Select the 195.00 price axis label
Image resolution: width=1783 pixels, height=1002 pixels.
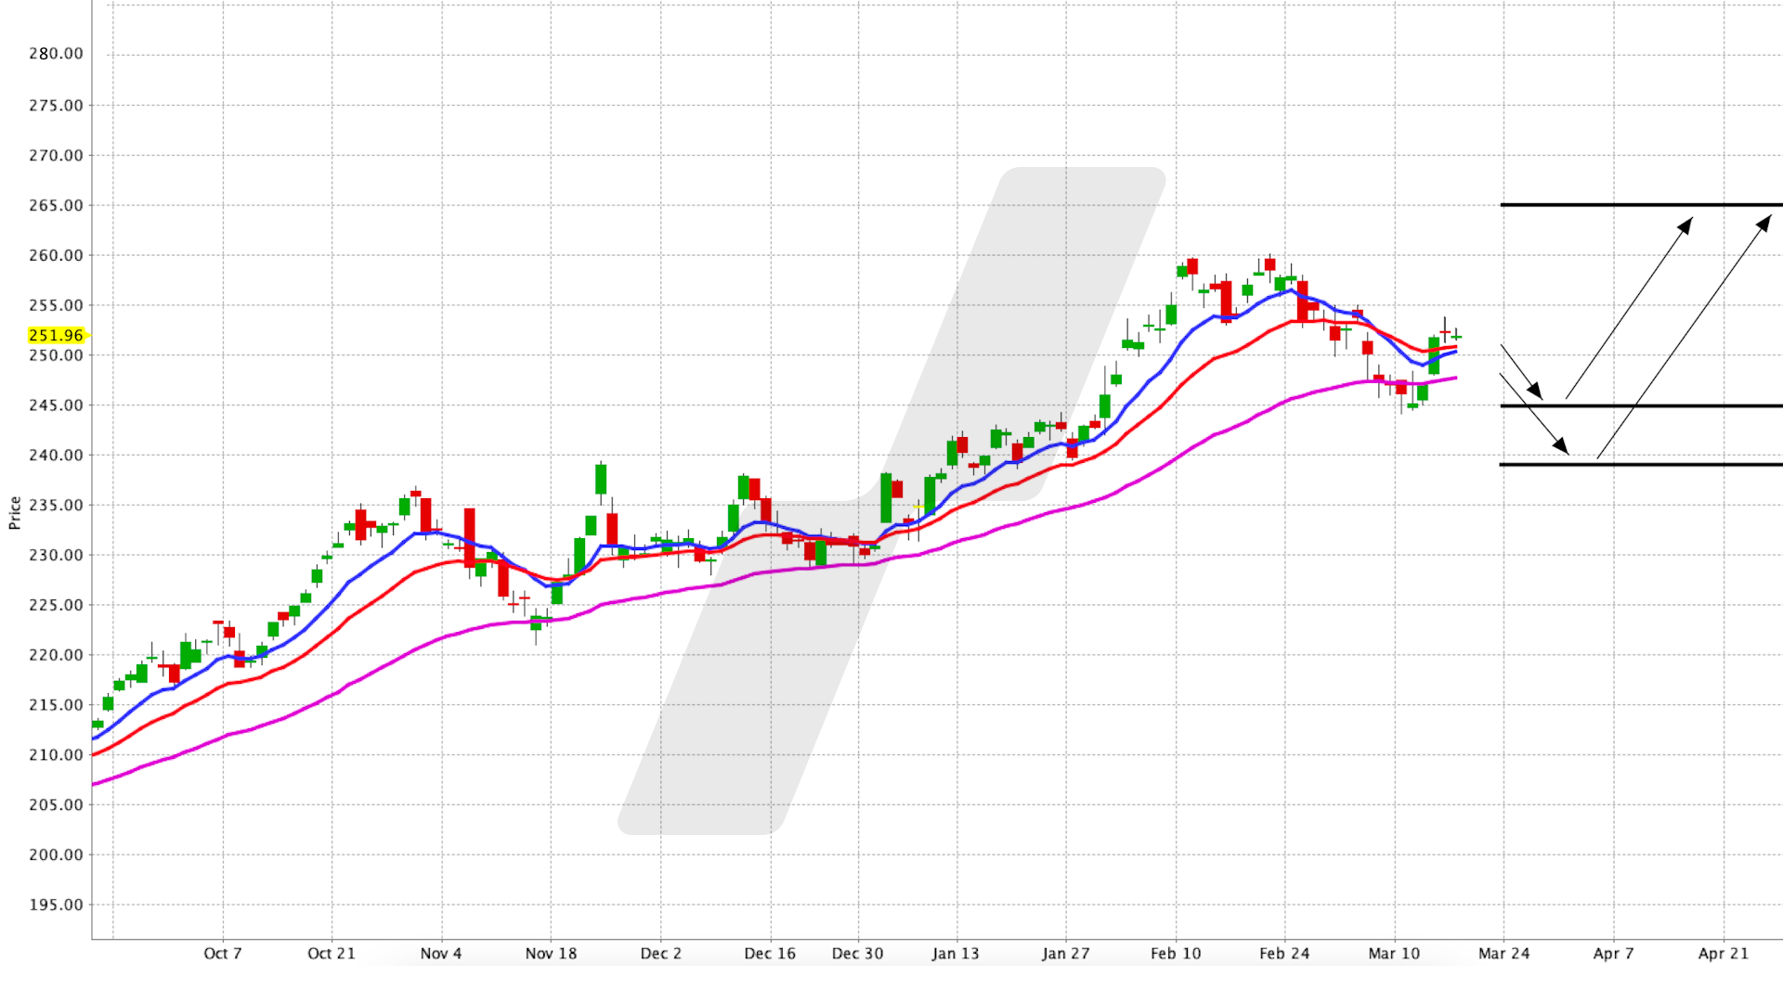click(56, 905)
